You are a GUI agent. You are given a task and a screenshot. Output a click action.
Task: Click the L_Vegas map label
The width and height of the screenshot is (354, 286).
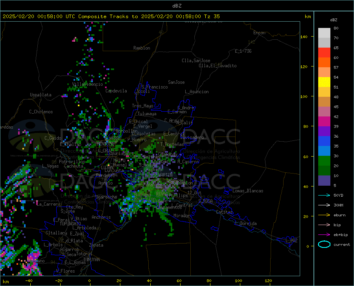click(50, 166)
